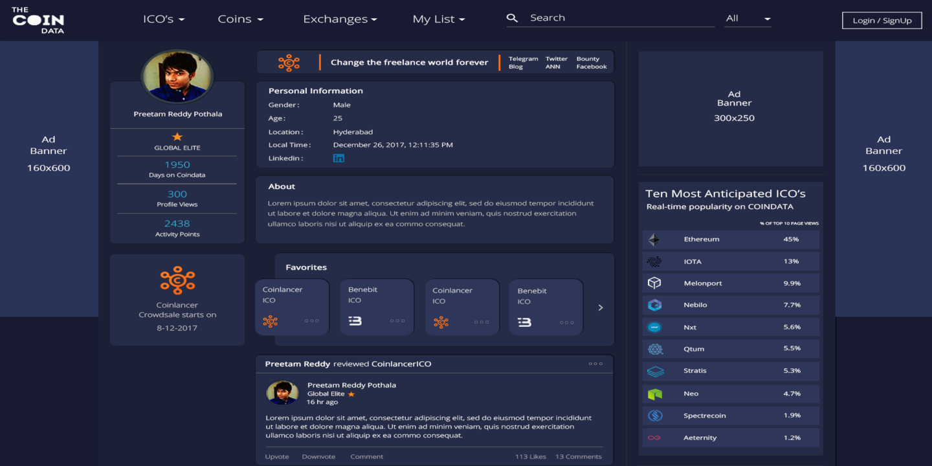The image size is (932, 466).
Task: Click the search magnifier icon
Action: [512, 18]
